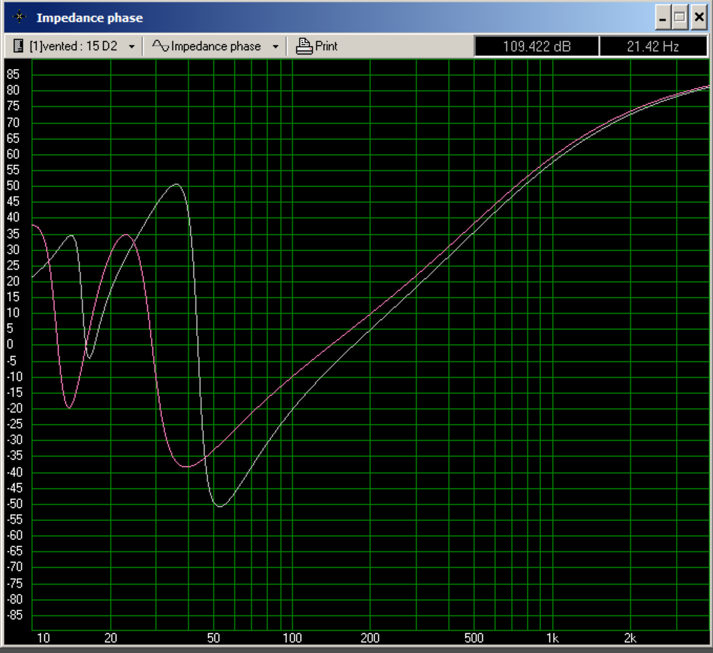
Task: Click the 50 label on frequency axis
Action: click(x=213, y=638)
